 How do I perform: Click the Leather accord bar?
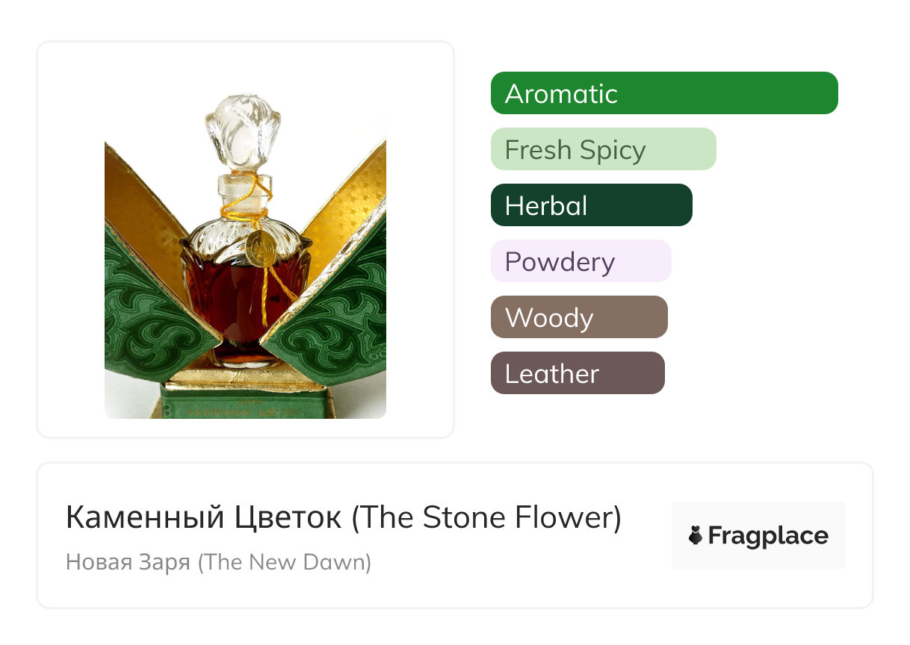pos(578,373)
